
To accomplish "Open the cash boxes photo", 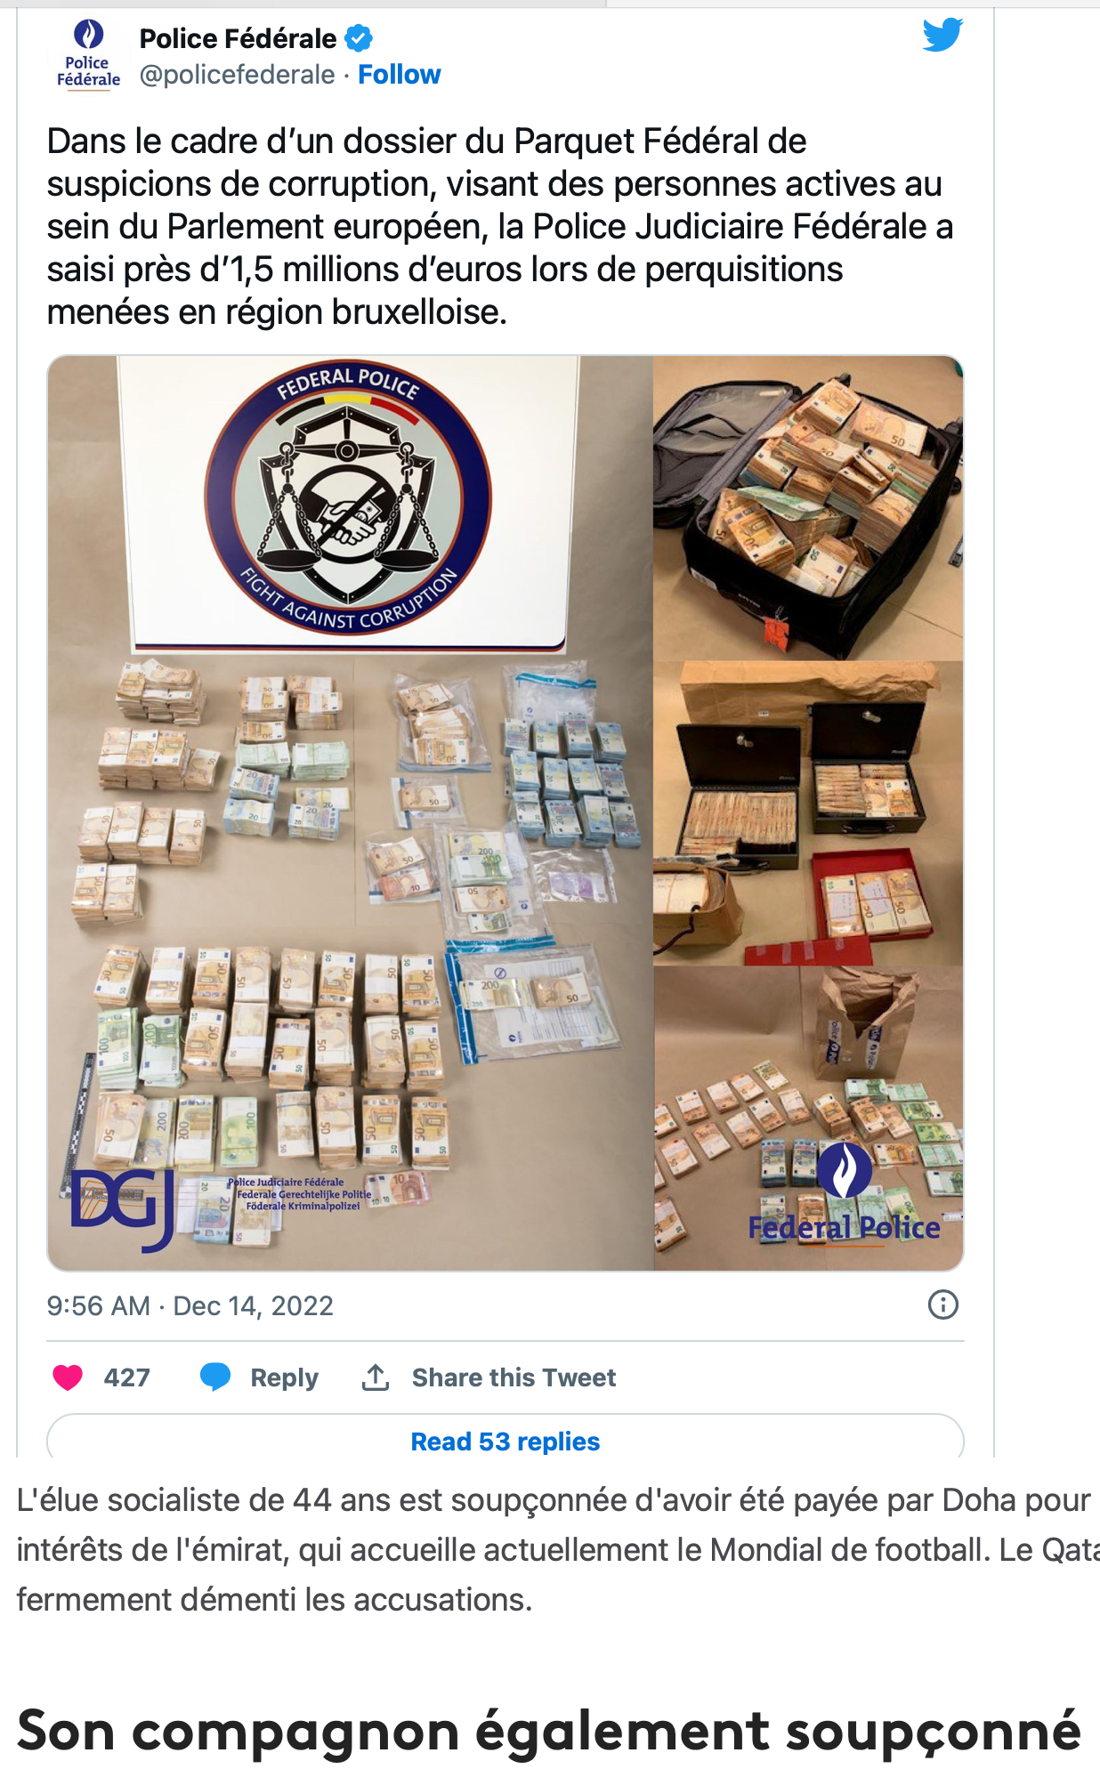I will point(808,813).
